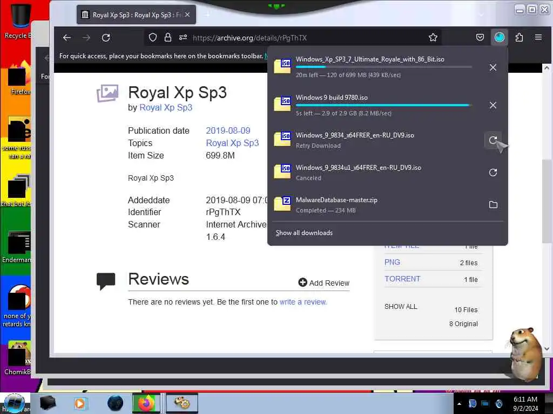553x414 pixels.
Task: Click the 8 Original files count
Action: (x=463, y=324)
